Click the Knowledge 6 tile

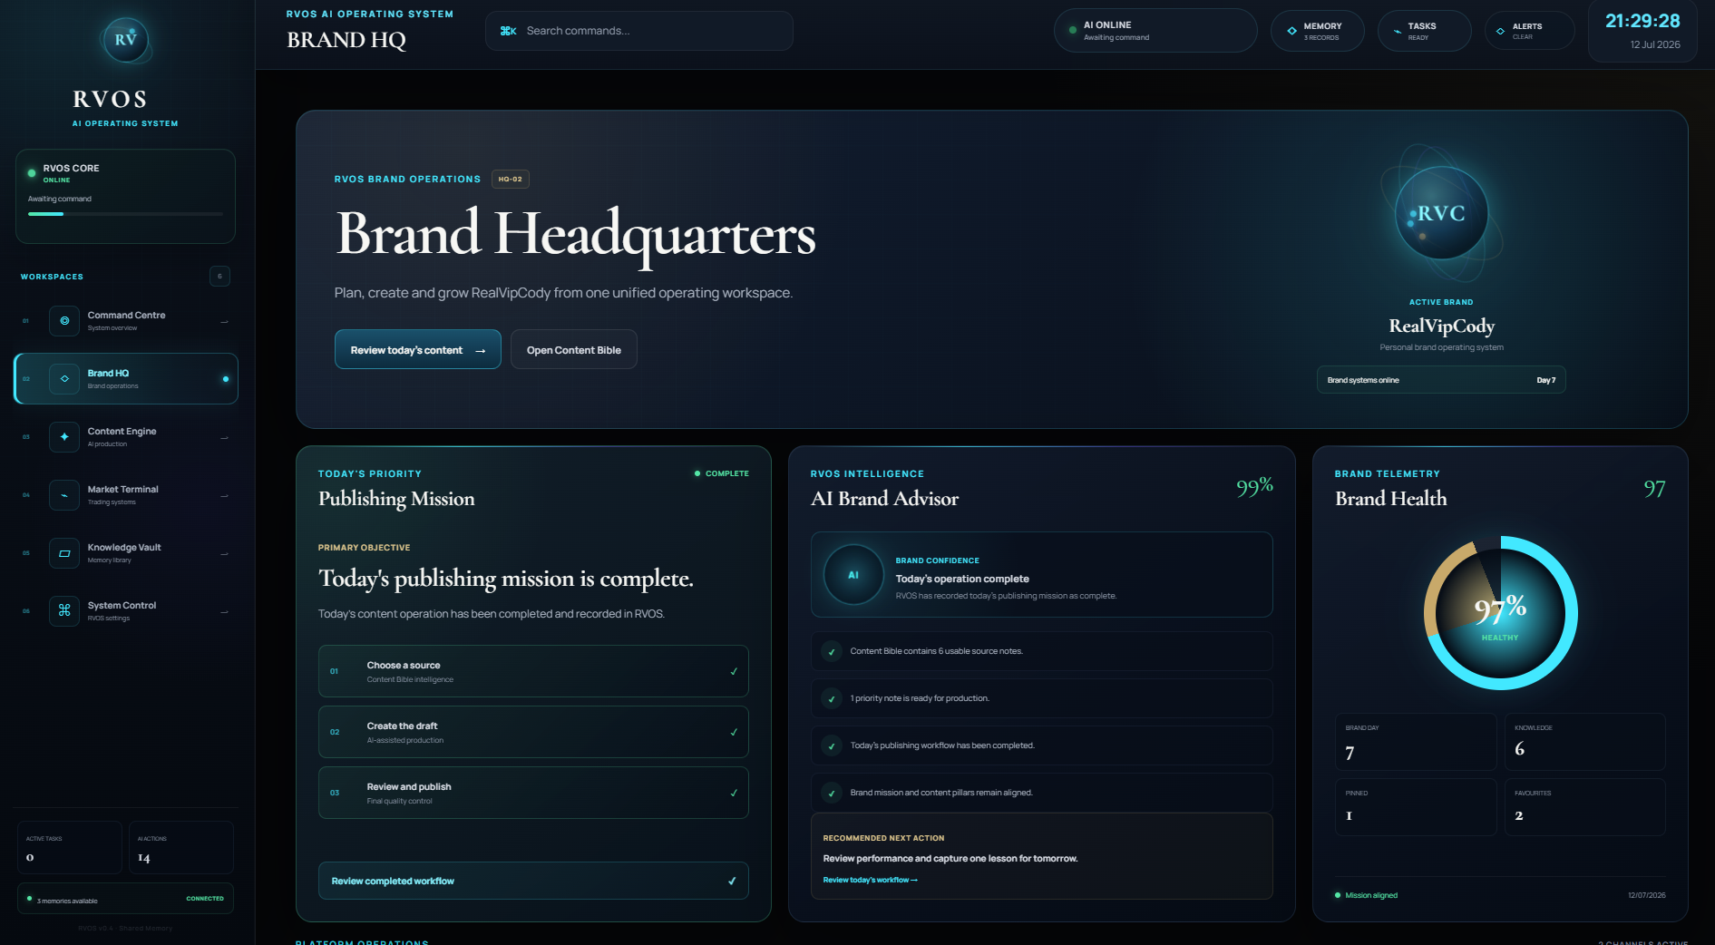point(1585,742)
